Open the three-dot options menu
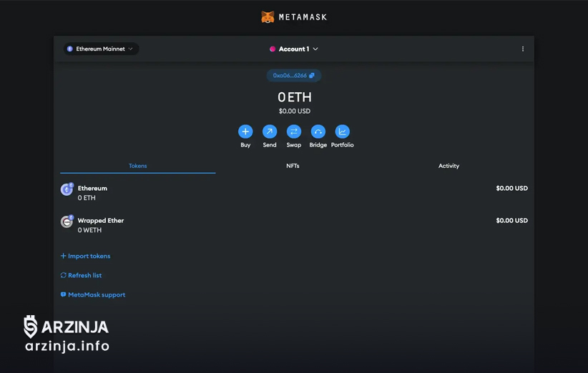This screenshot has height=373, width=588. point(523,49)
